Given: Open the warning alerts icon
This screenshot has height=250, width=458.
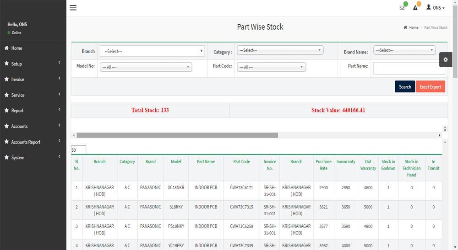Looking at the screenshot, I should [x=415, y=8].
